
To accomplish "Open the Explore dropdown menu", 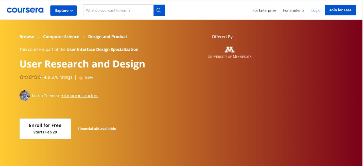I will coord(63,10).
